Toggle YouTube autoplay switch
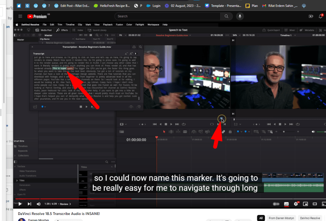The image size is (326, 221). click(276, 204)
